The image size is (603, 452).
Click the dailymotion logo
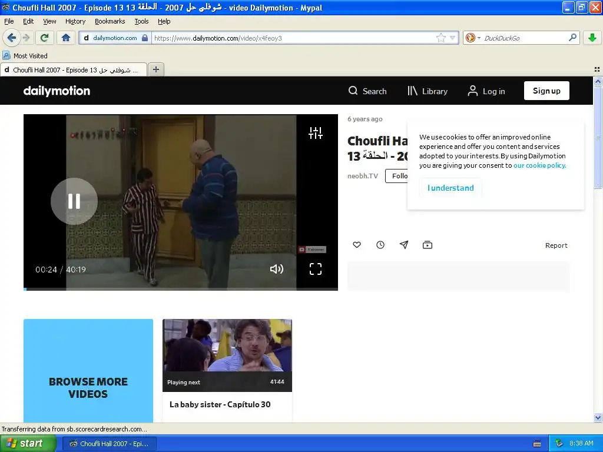click(57, 91)
